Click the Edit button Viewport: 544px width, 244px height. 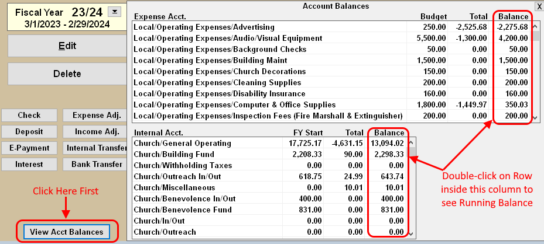[67, 46]
